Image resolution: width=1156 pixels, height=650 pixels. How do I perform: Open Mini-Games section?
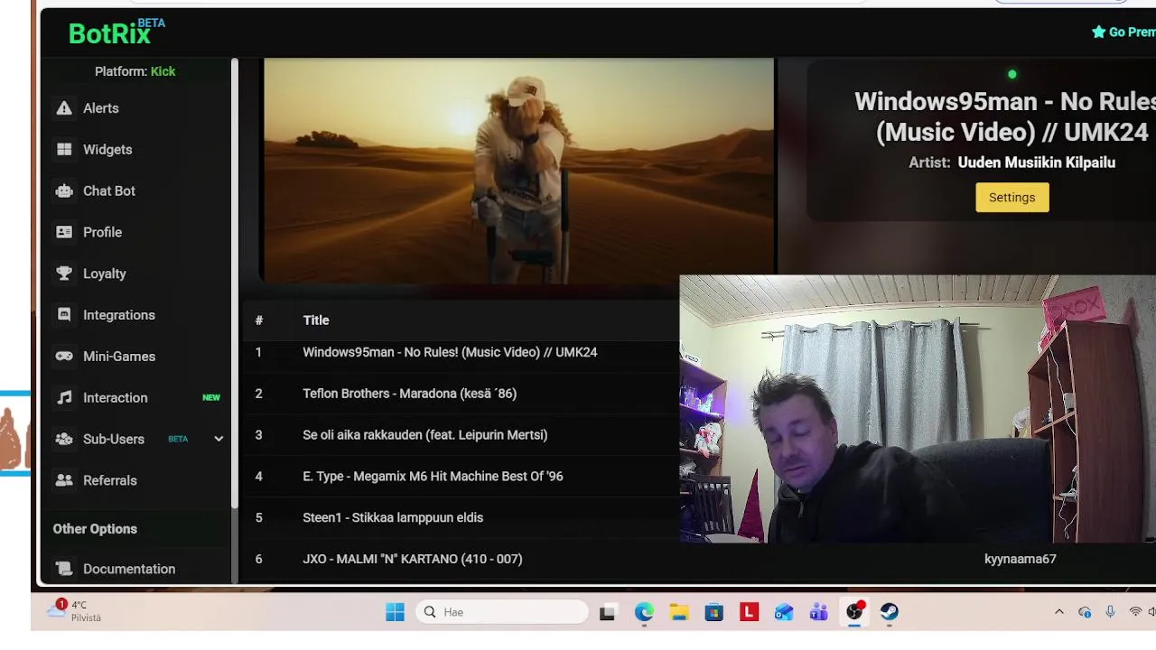pos(119,357)
